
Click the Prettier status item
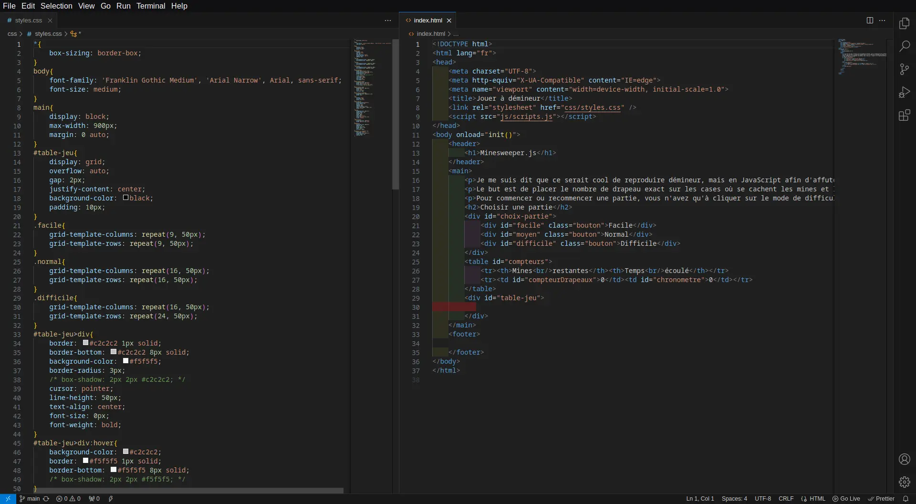[881, 499]
